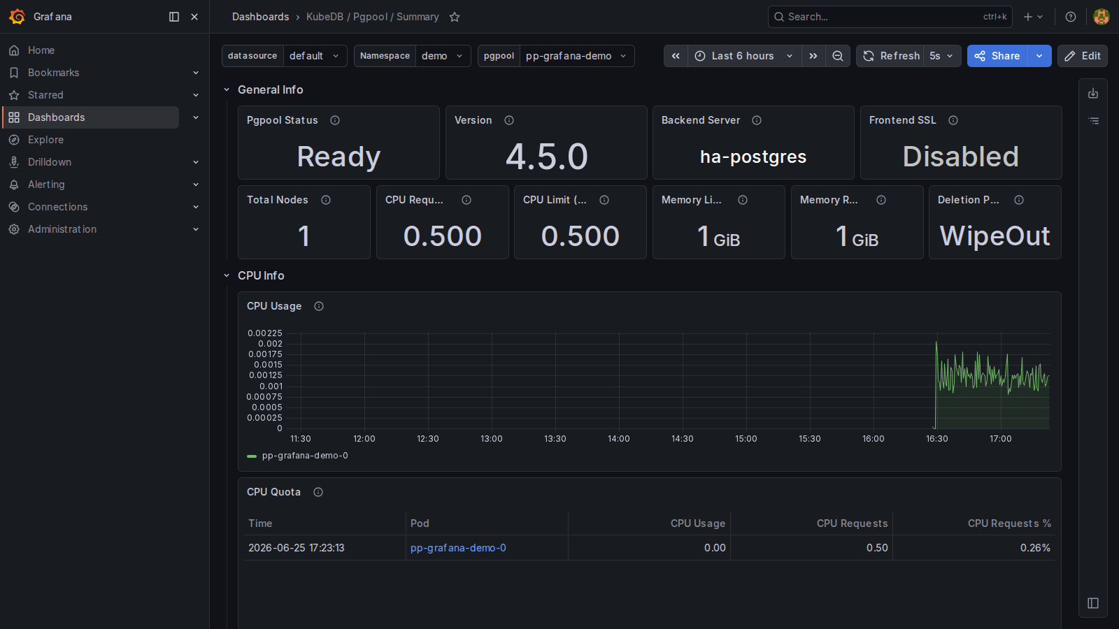This screenshot has width=1119, height=629.
Task: Open the add new plus menu
Action: click(x=1033, y=17)
